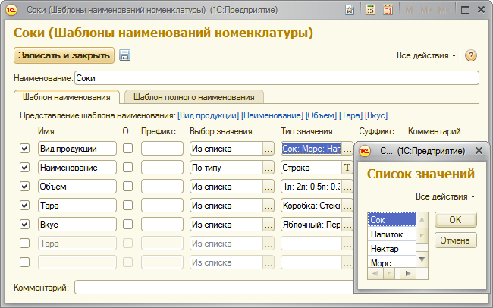
Task: Click the Наименование field containing Соки
Action: (277, 78)
